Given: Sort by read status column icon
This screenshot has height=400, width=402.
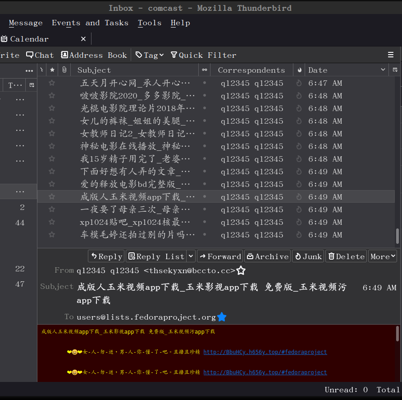Looking at the screenshot, I should (x=204, y=70).
